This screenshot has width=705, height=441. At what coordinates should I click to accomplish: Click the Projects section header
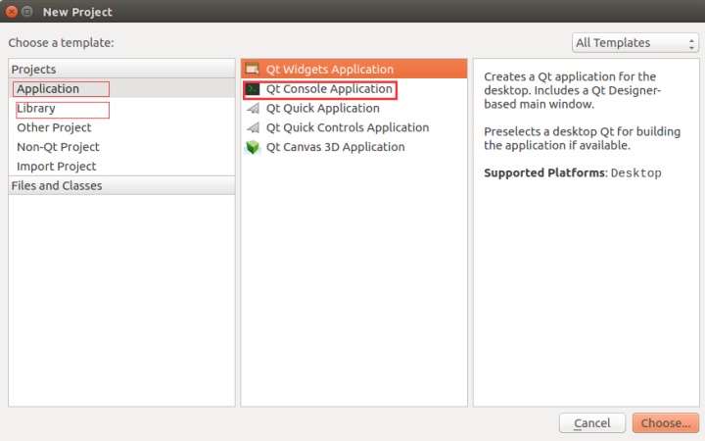point(121,69)
